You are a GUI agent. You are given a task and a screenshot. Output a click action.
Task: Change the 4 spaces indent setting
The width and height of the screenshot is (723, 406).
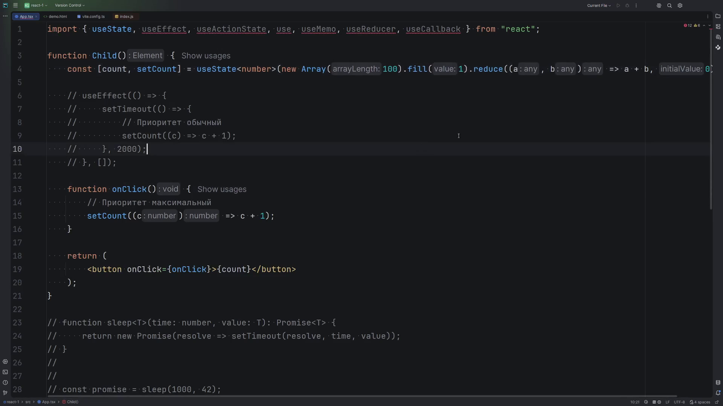coord(700,402)
